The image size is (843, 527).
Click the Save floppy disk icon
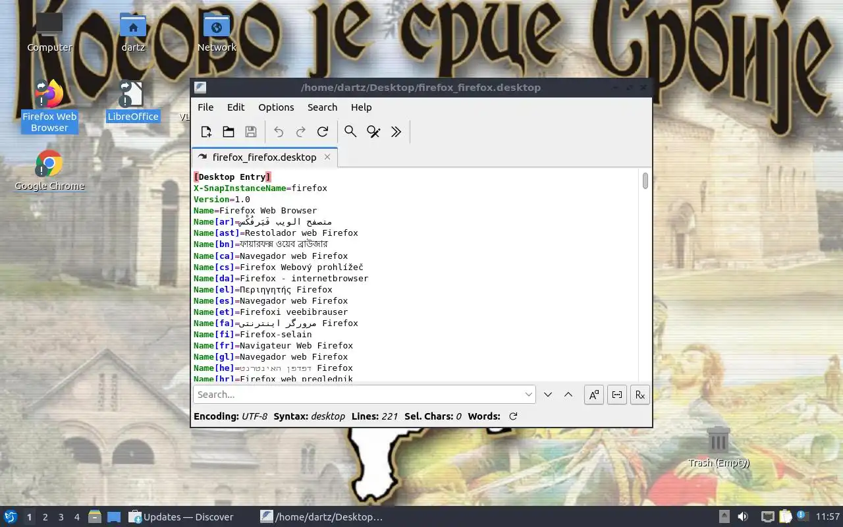(251, 132)
